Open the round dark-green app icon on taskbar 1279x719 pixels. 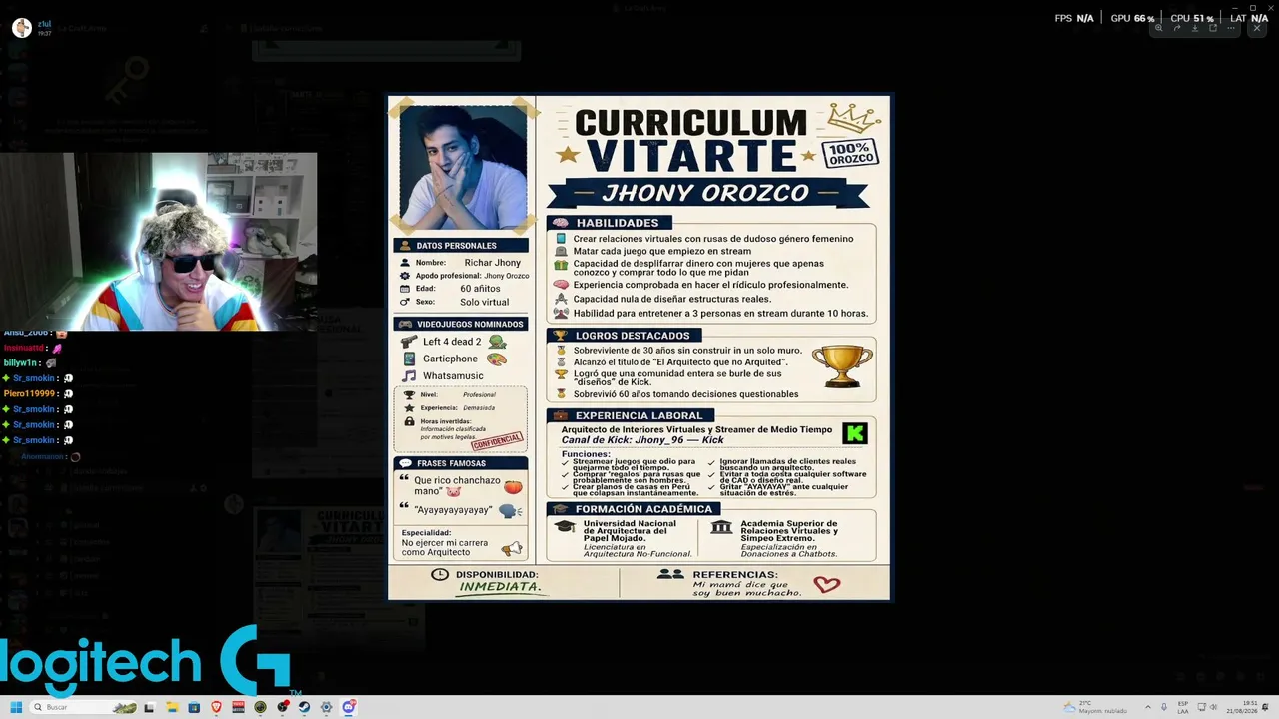[260, 707]
